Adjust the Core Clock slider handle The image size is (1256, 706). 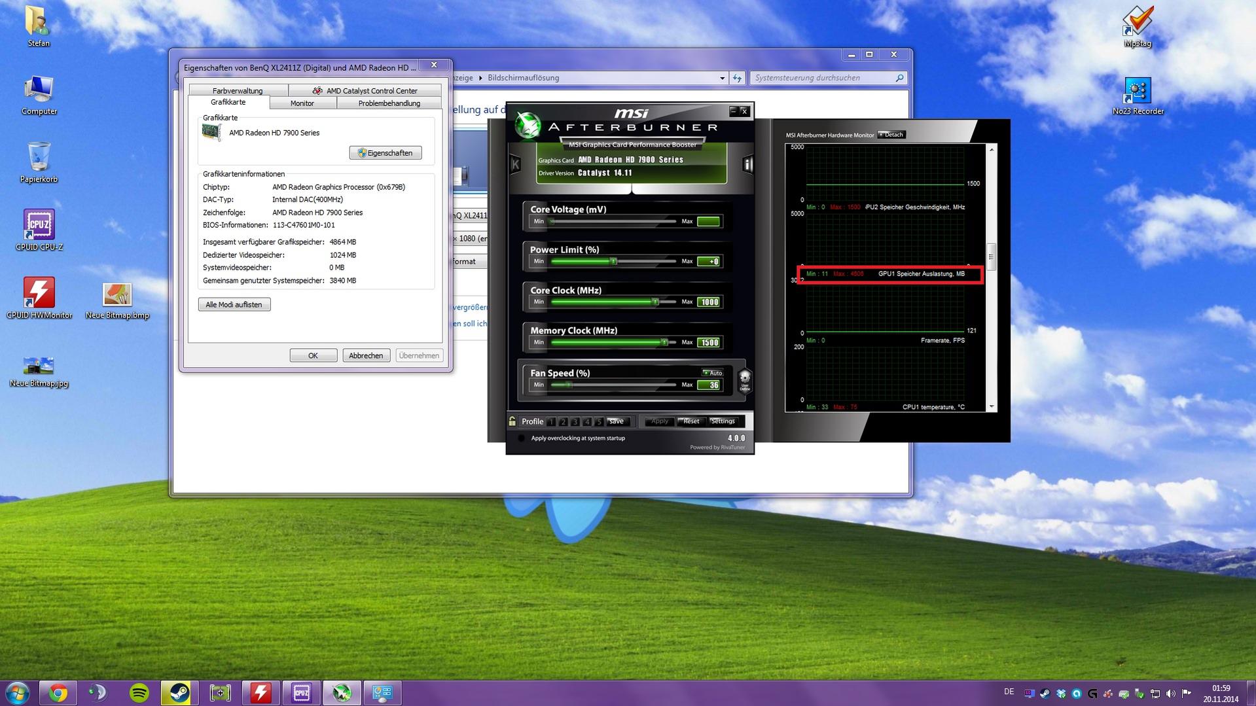click(x=655, y=302)
